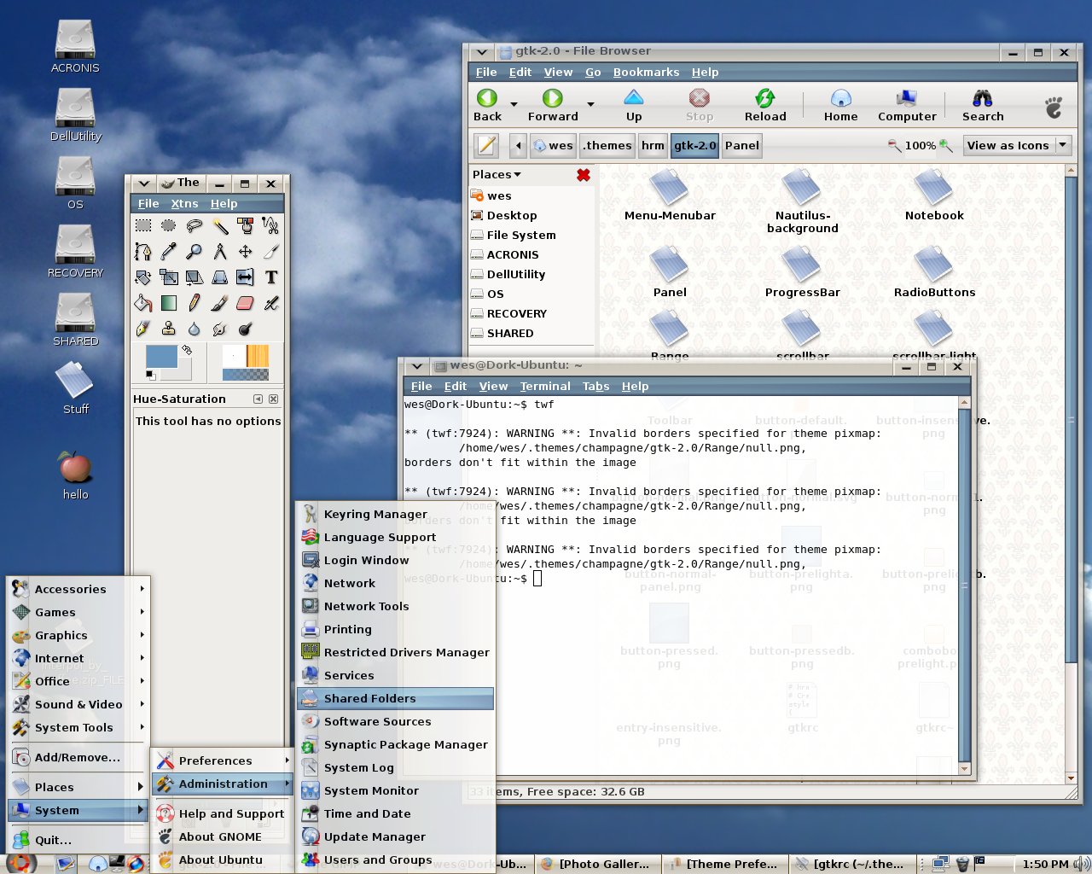Close the Places sidebar with red X
1092x874 pixels.
(x=584, y=175)
